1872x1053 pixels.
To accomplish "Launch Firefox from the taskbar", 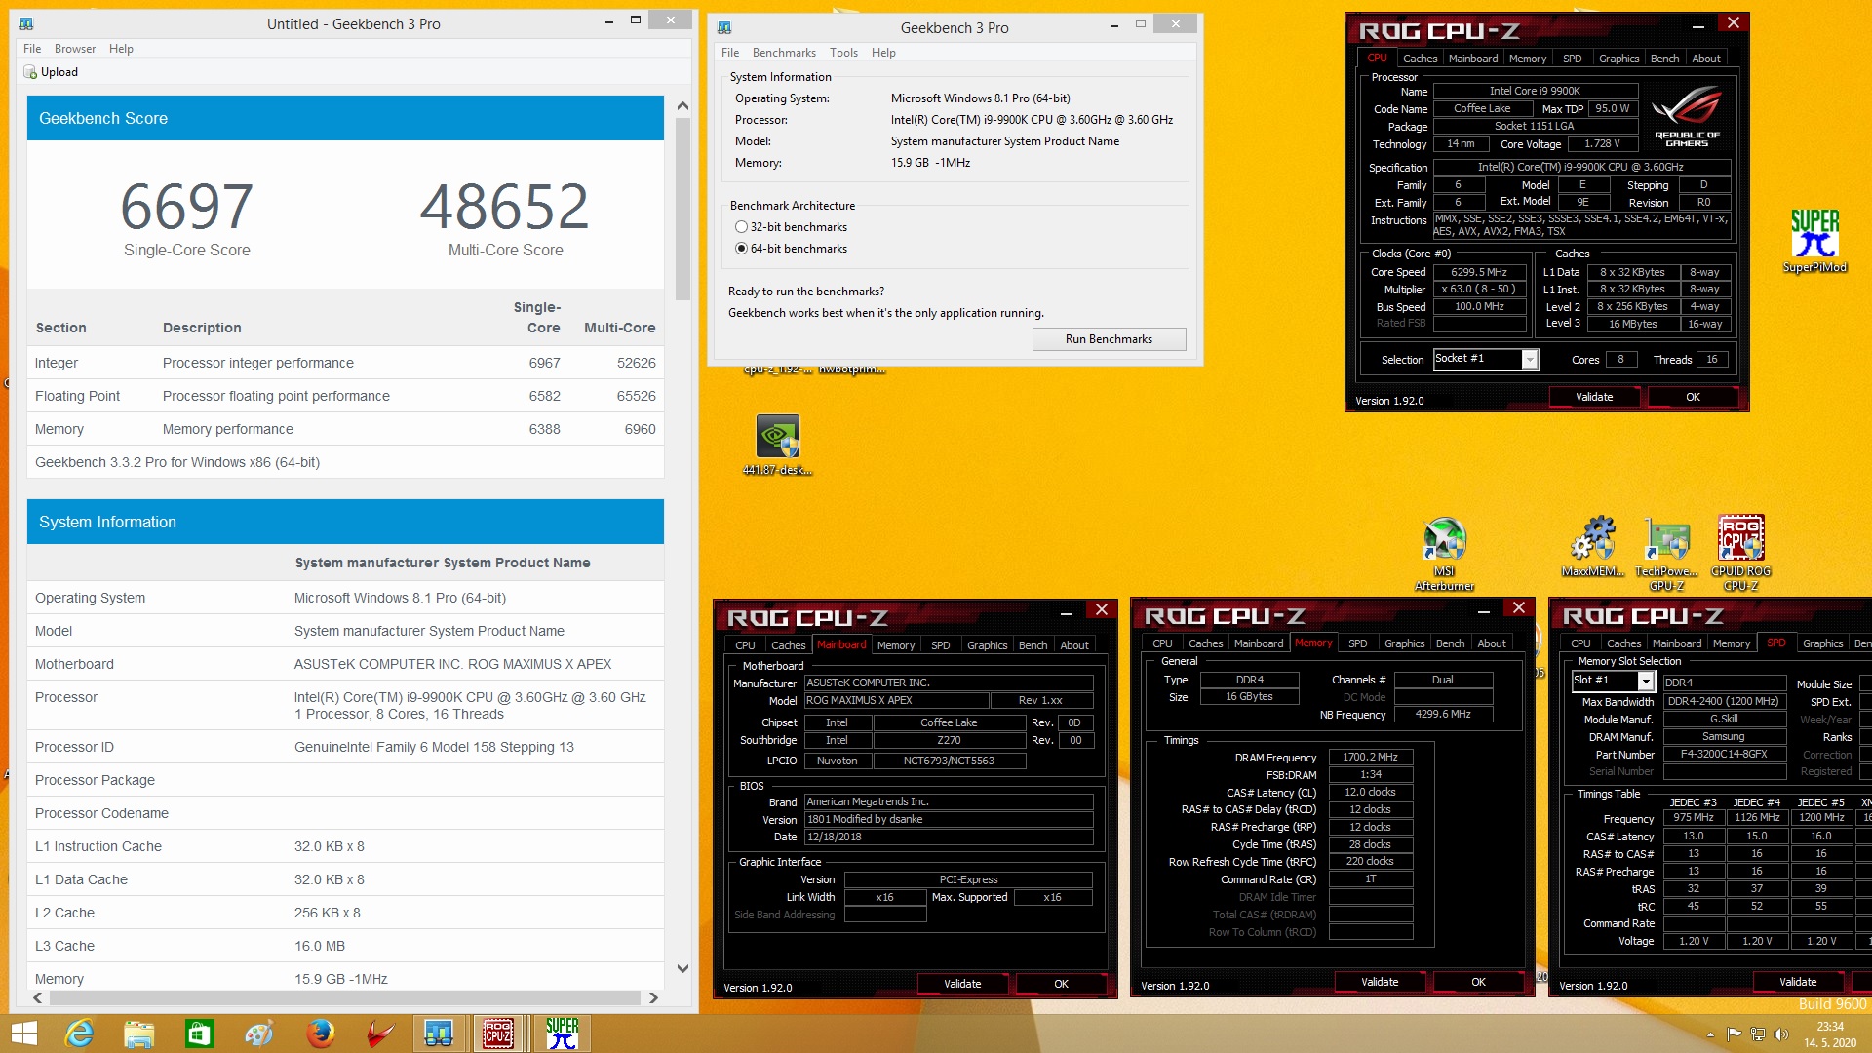I will point(320,1033).
